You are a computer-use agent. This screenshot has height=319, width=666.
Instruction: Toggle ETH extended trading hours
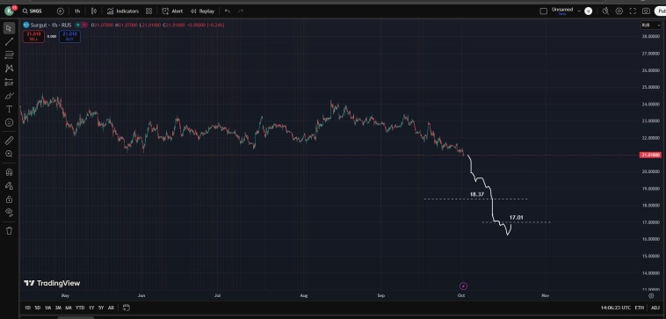pos(640,308)
